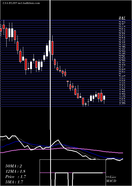The image size is (132, 186).
Task: Click the <<Live MACD label
Action: click(111, 179)
